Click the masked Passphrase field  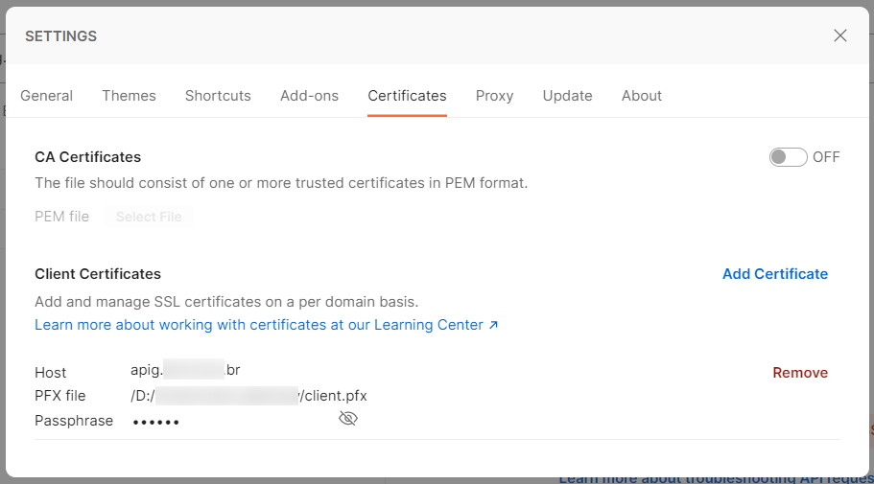coord(156,422)
